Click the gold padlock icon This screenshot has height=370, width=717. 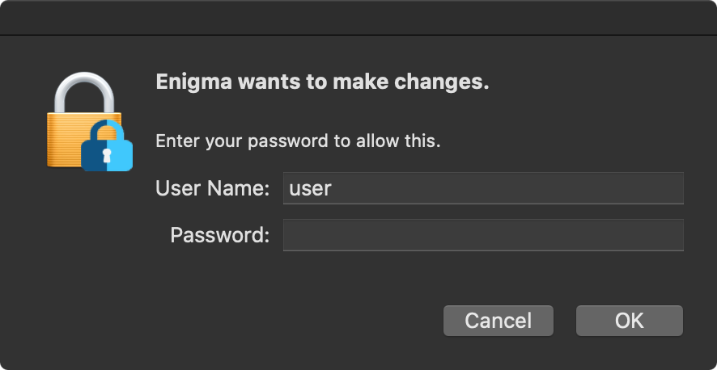click(x=85, y=120)
